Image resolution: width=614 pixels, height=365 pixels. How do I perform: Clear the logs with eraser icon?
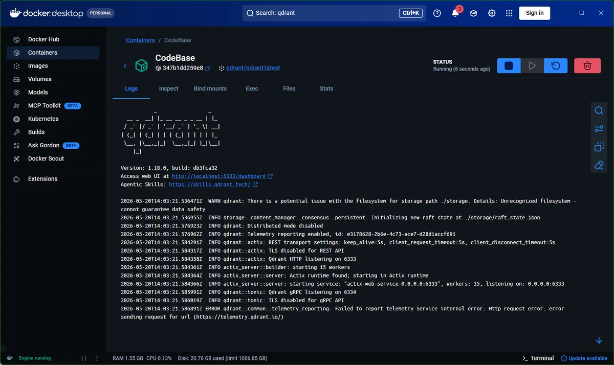(599, 165)
